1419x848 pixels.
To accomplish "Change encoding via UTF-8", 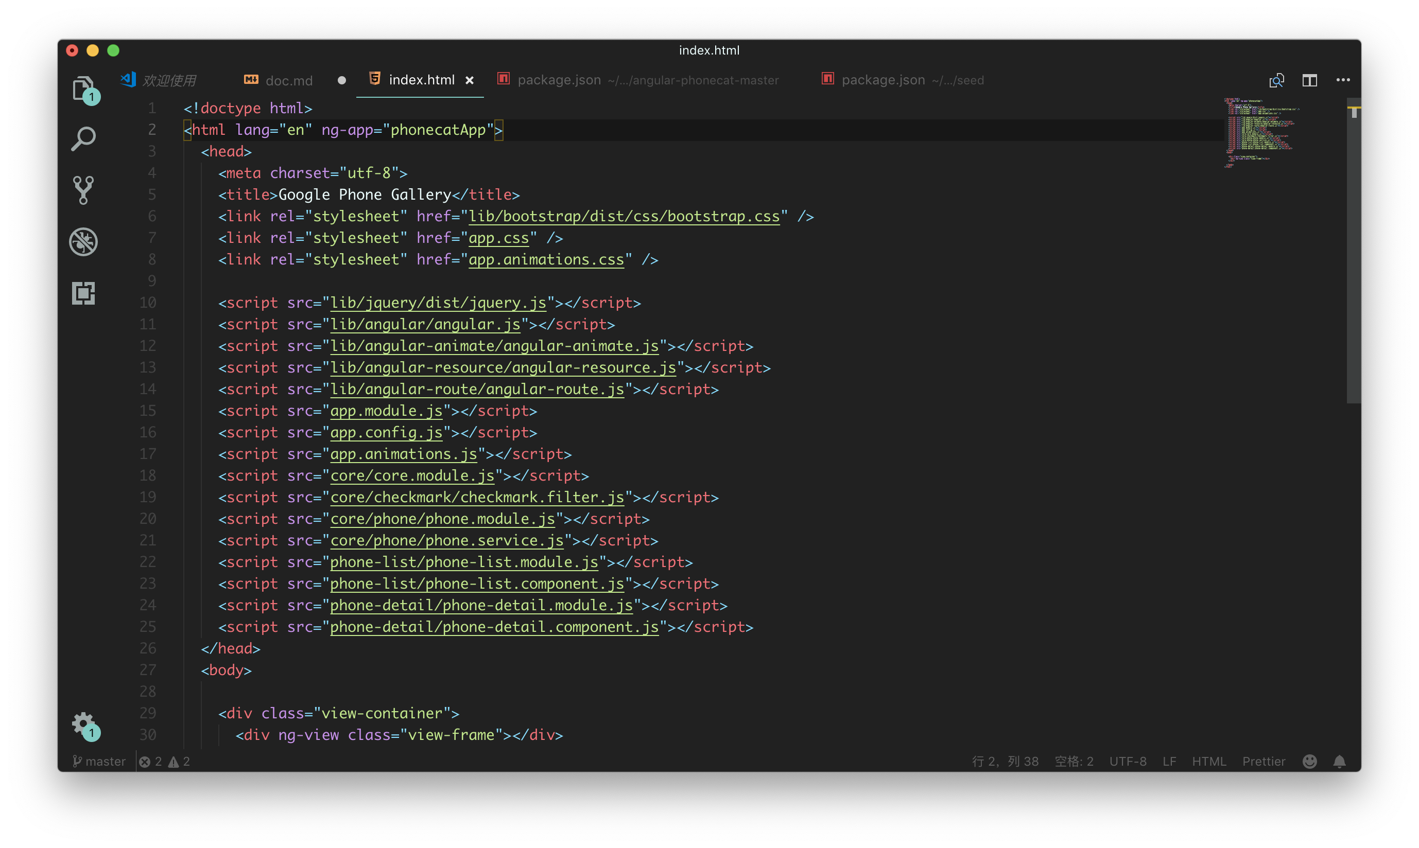I will (1128, 761).
